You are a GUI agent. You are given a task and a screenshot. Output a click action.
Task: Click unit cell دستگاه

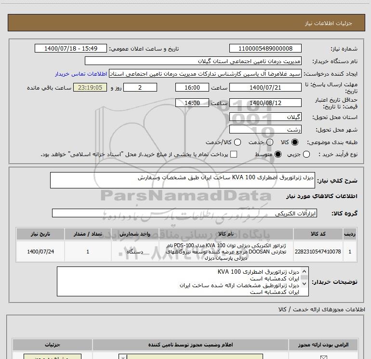135,252
